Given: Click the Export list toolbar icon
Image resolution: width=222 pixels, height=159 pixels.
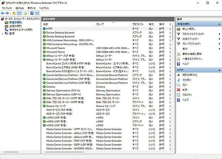Looking at the screenshot, I should tap(26, 13).
